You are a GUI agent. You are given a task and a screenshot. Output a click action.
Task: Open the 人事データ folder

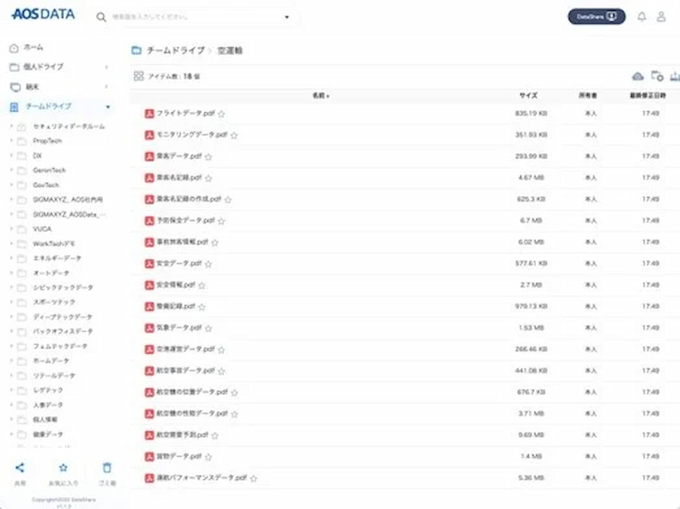click(x=48, y=405)
